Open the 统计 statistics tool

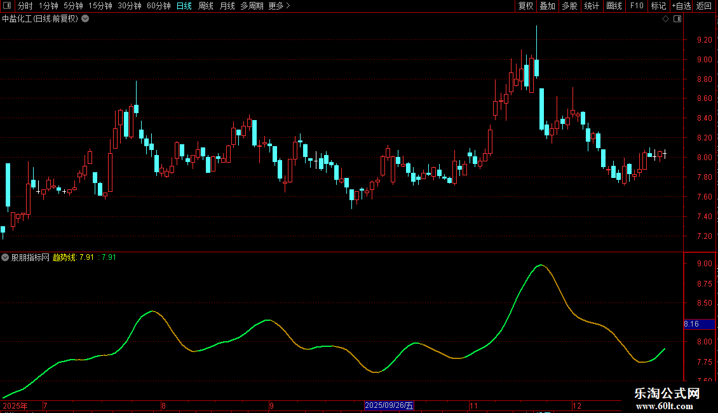pos(592,6)
